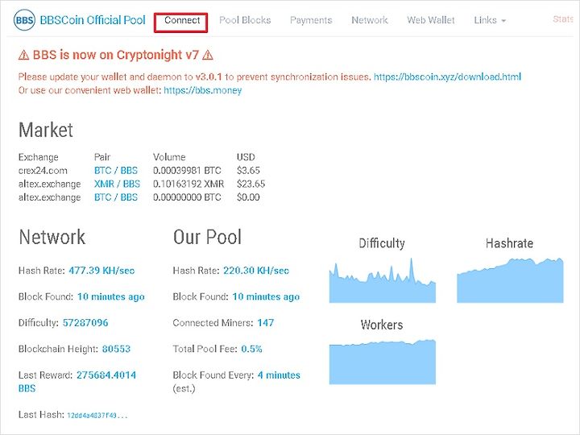580x435 pixels.
Task: Open the last hash 12dd4a4837f49 link
Action: [97, 416]
